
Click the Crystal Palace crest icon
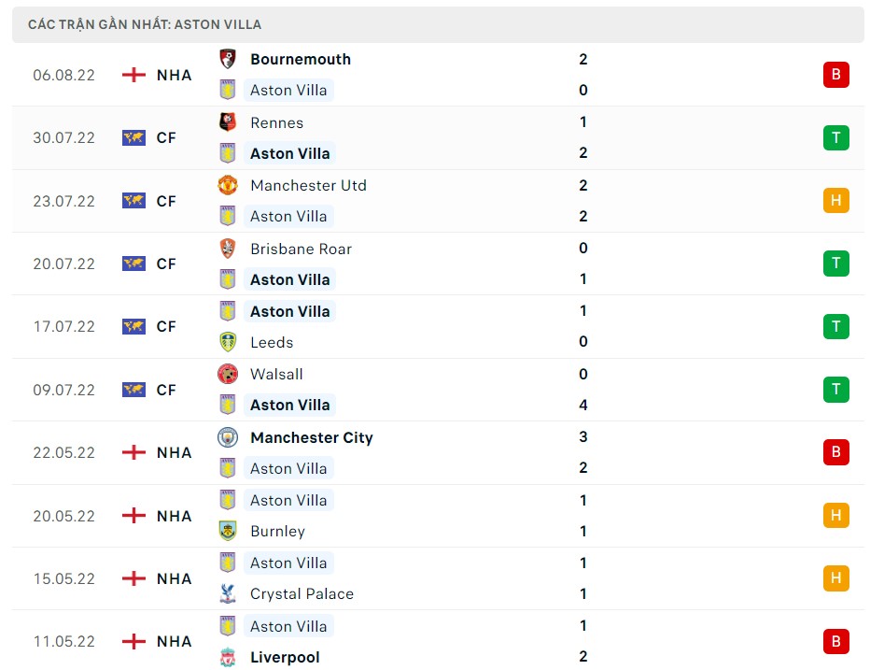pos(227,593)
